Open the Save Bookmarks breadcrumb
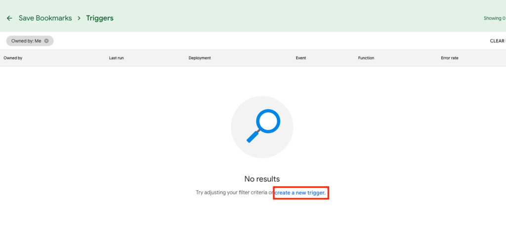This screenshot has width=506, height=237. (x=45, y=18)
